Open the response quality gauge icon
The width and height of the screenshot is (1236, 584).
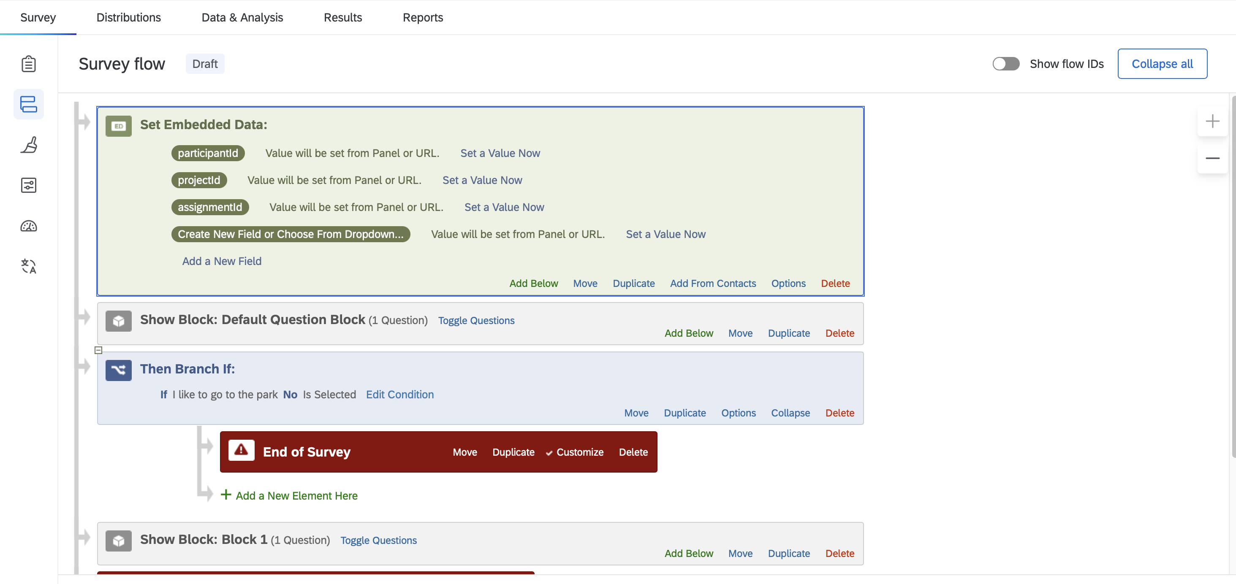(29, 226)
